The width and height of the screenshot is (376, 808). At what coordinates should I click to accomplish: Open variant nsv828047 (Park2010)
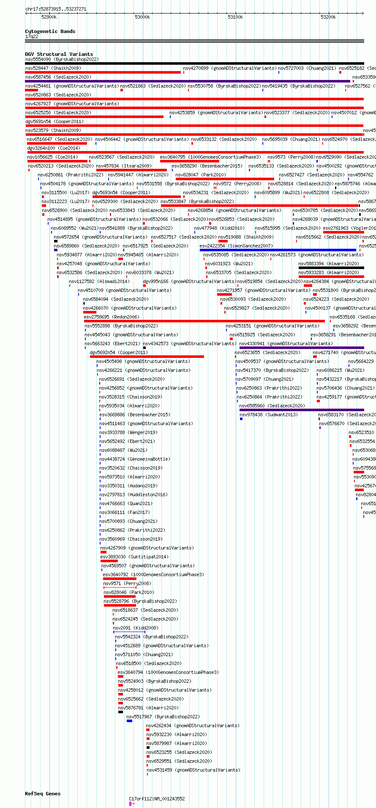201,175
